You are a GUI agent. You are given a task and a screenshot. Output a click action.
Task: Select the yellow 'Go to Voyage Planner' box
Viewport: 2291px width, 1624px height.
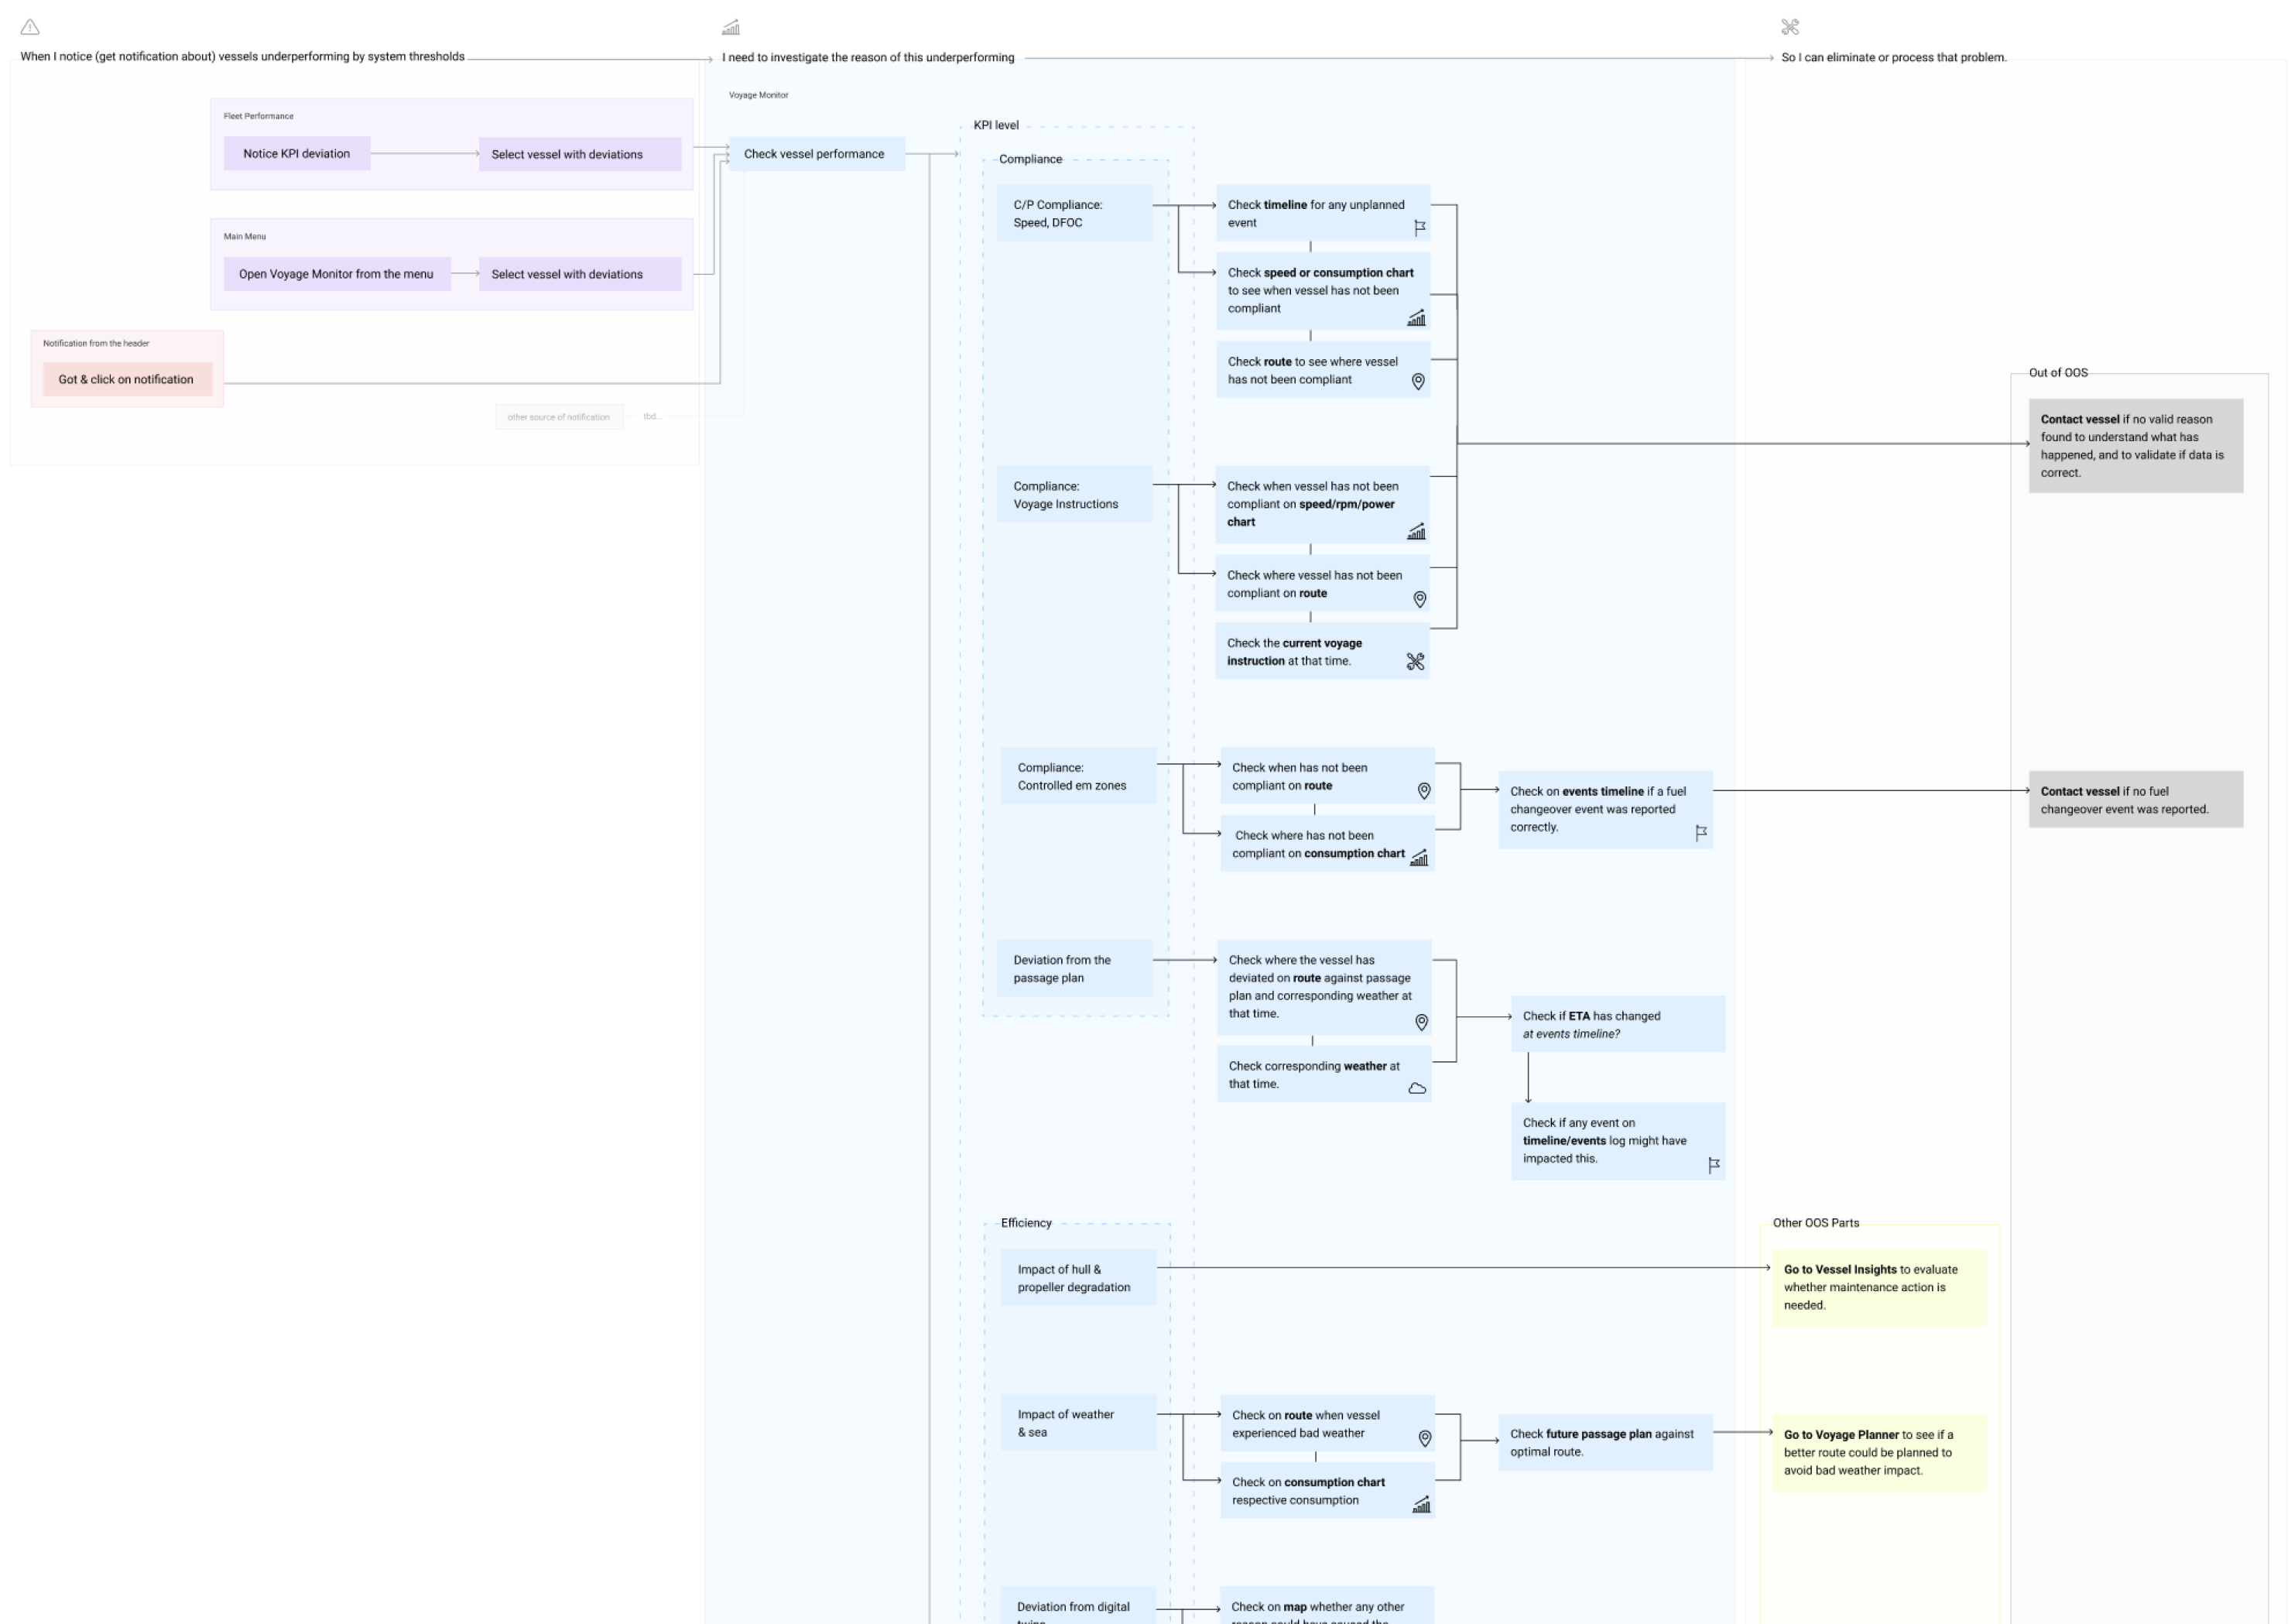pyautogui.click(x=1879, y=1452)
